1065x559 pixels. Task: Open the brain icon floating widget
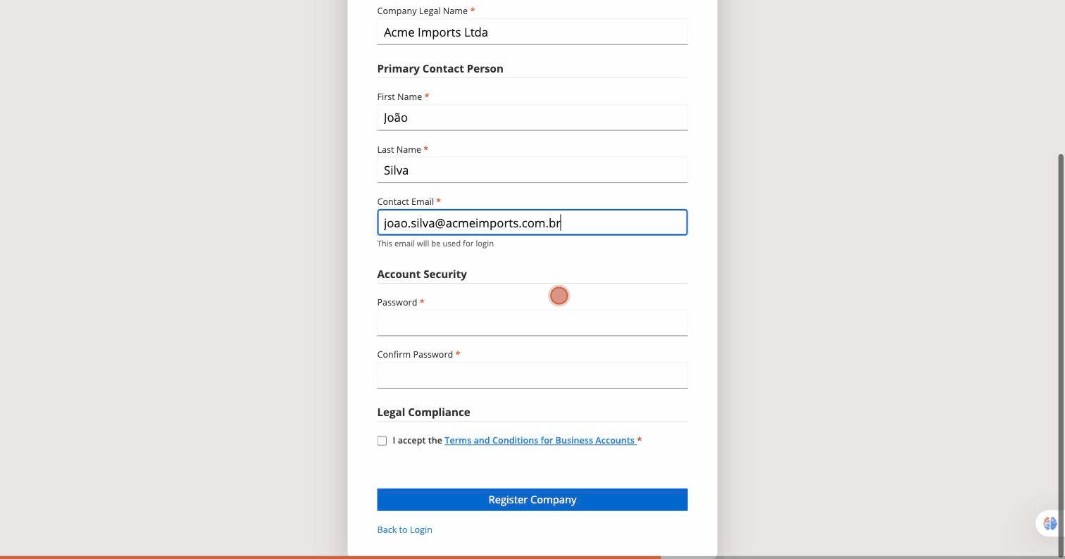tap(1050, 523)
